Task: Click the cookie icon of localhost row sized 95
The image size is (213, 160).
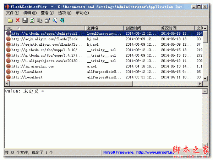Action: (8, 72)
